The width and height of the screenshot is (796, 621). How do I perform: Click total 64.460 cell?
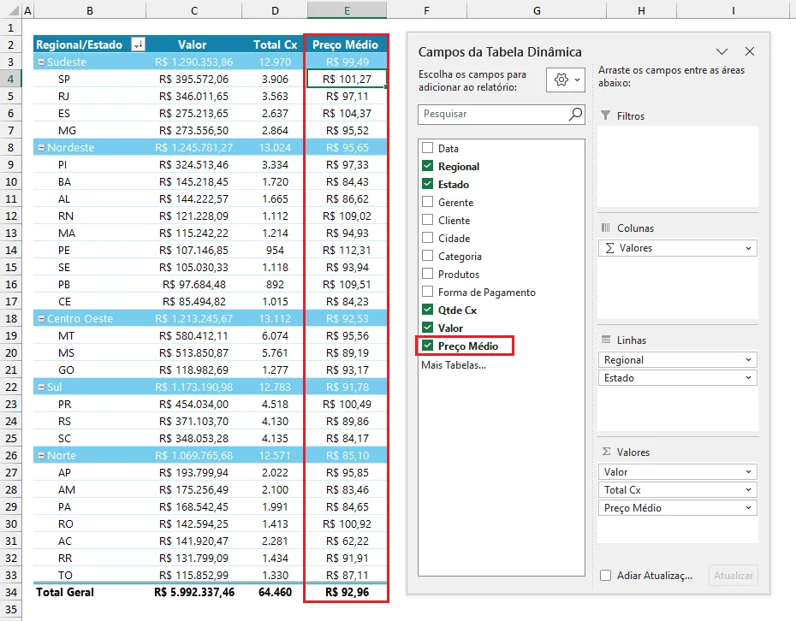[275, 593]
